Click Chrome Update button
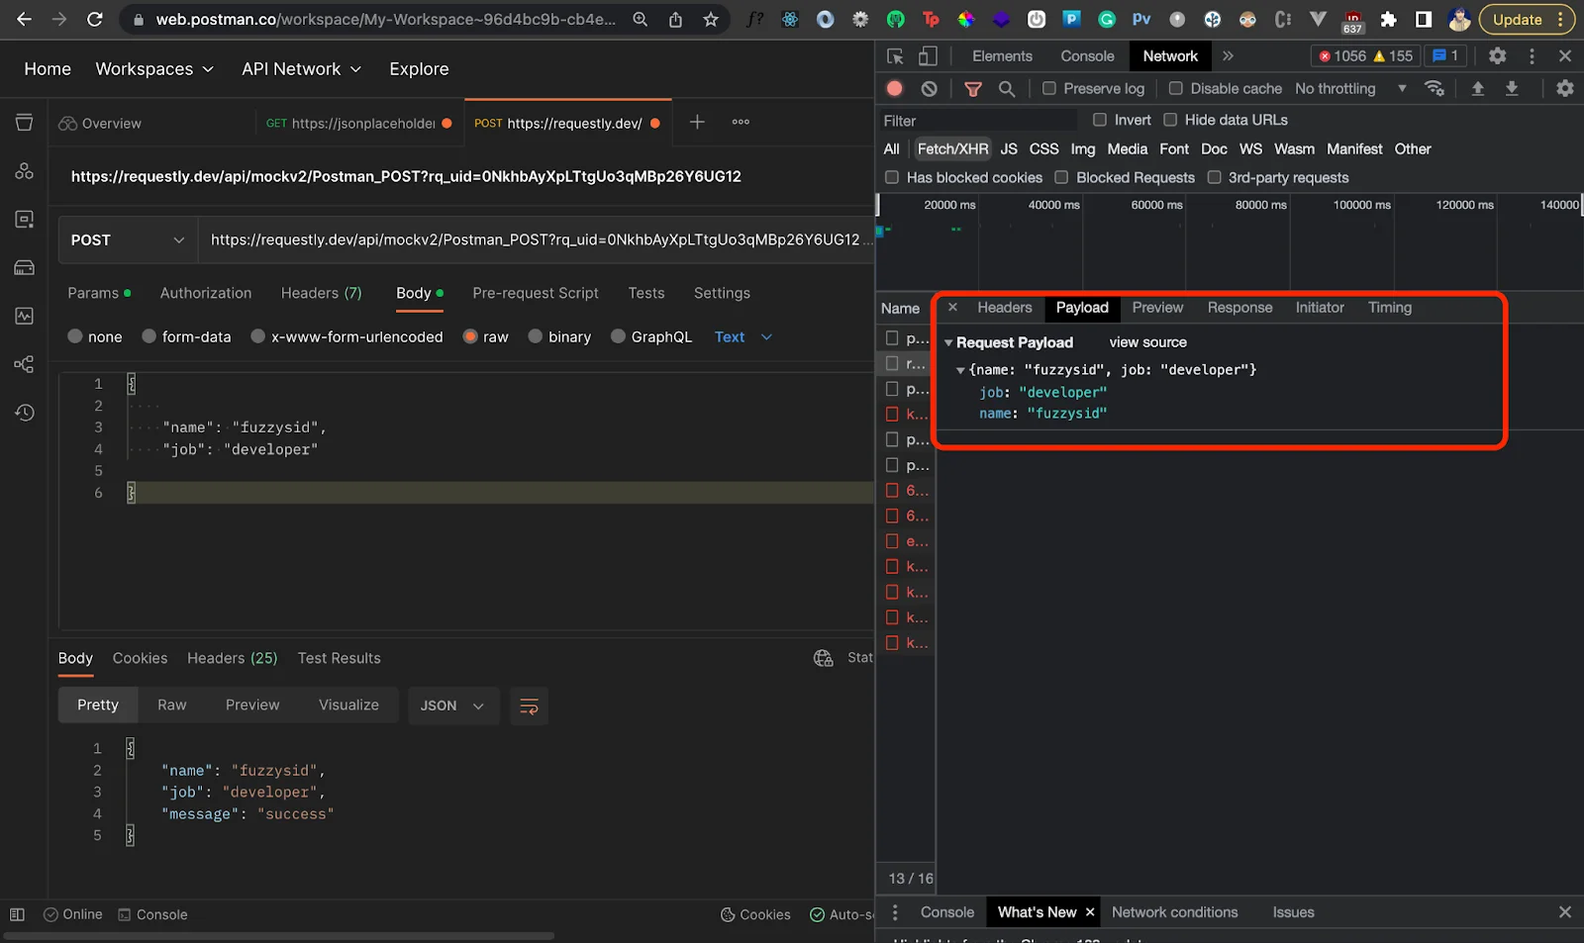This screenshot has width=1584, height=943. click(x=1526, y=19)
